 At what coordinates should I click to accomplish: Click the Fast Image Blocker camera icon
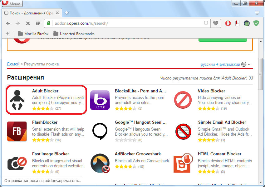17,163
